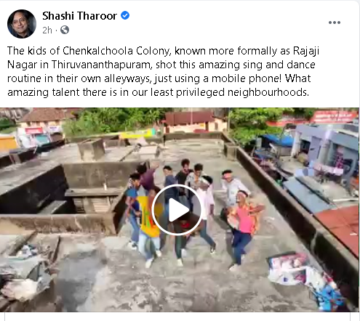The height and width of the screenshot is (321, 360).
Task: Click the blue verified badge checkmark
Action: point(125,15)
